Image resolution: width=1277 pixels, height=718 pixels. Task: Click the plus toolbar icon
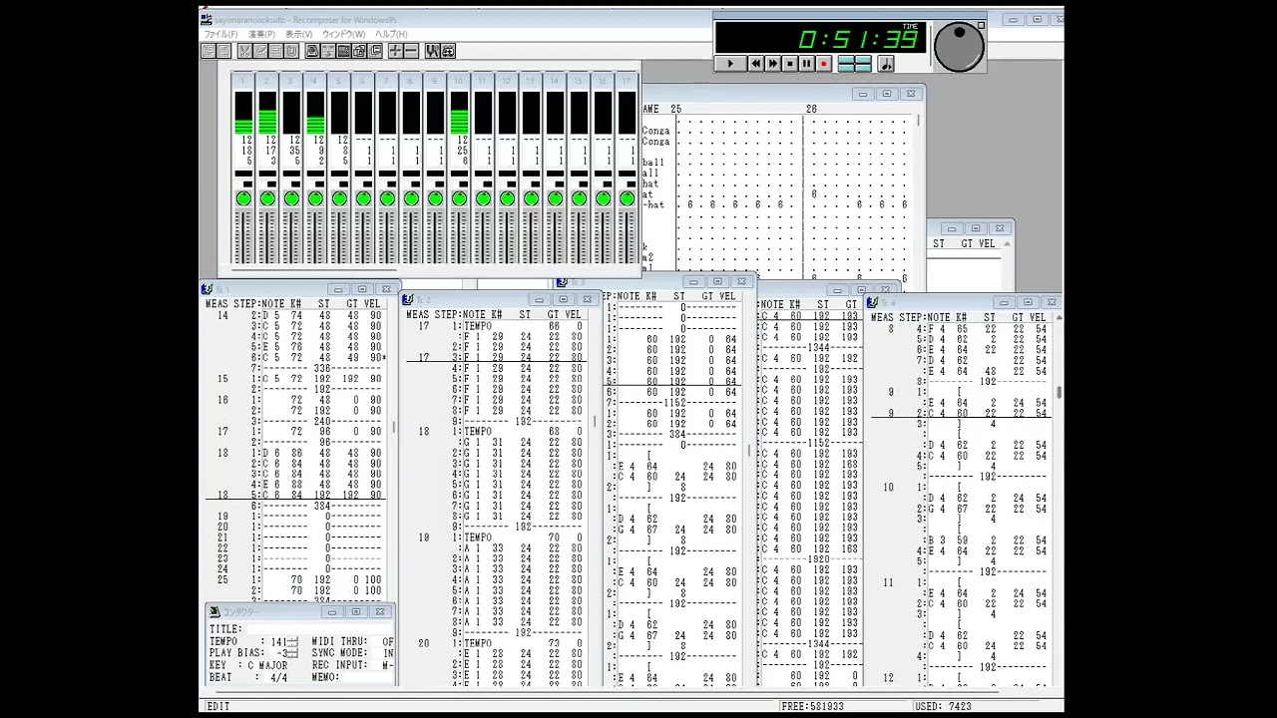(396, 51)
